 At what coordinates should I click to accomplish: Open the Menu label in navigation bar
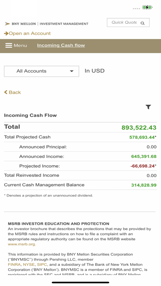20,46
